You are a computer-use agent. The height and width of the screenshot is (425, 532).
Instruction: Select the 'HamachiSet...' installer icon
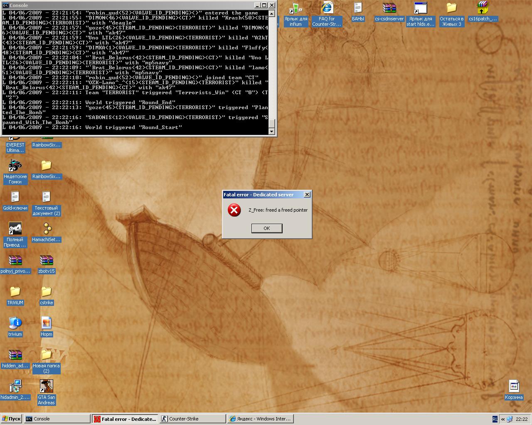pos(46,232)
